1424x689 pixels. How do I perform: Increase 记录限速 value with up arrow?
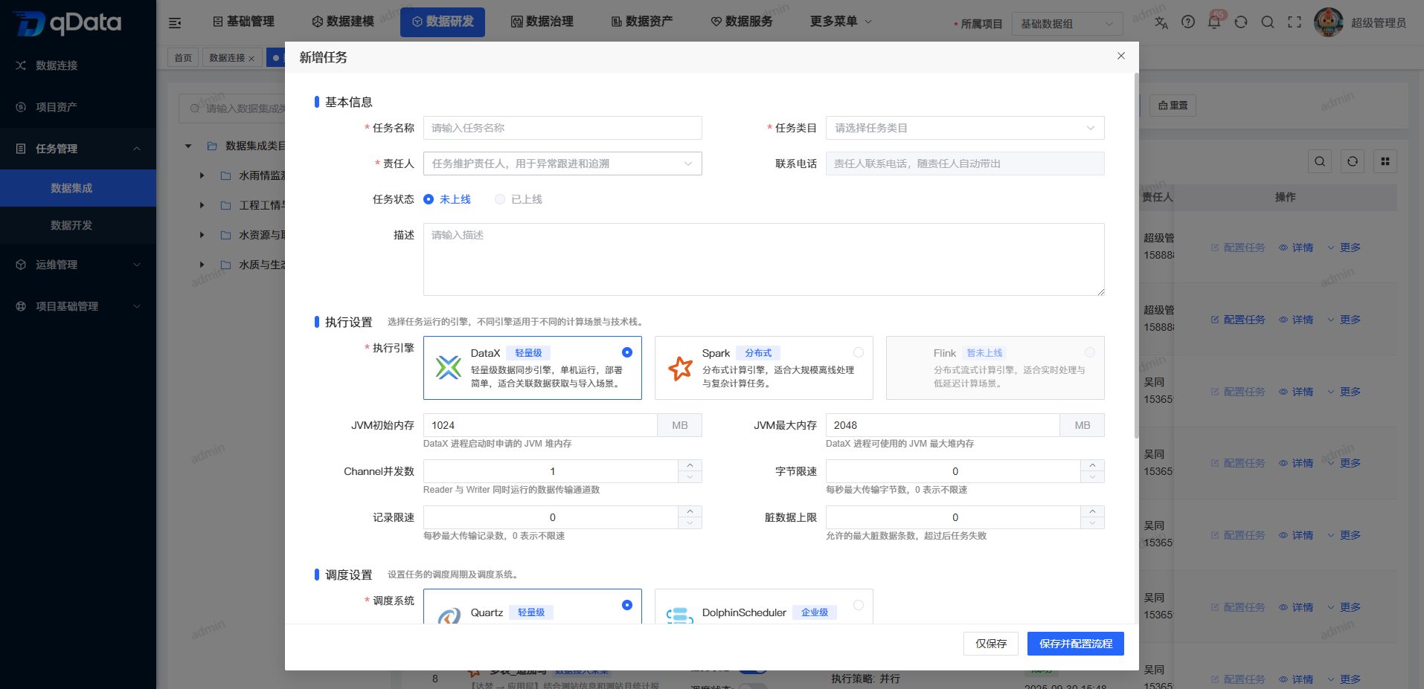tap(690, 511)
